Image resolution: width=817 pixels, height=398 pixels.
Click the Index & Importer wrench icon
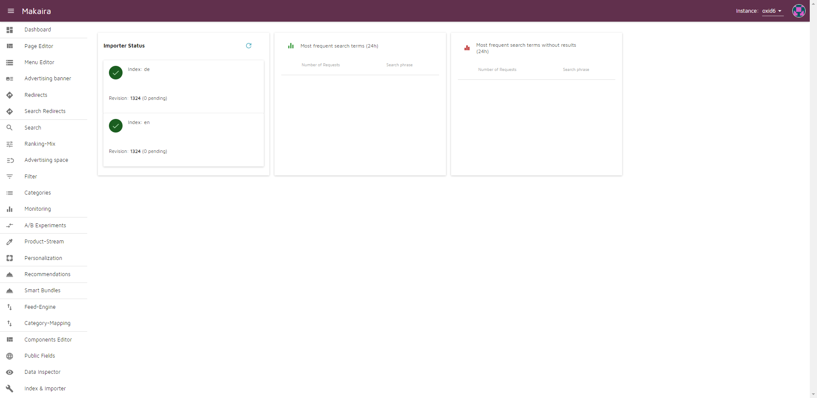tap(10, 389)
